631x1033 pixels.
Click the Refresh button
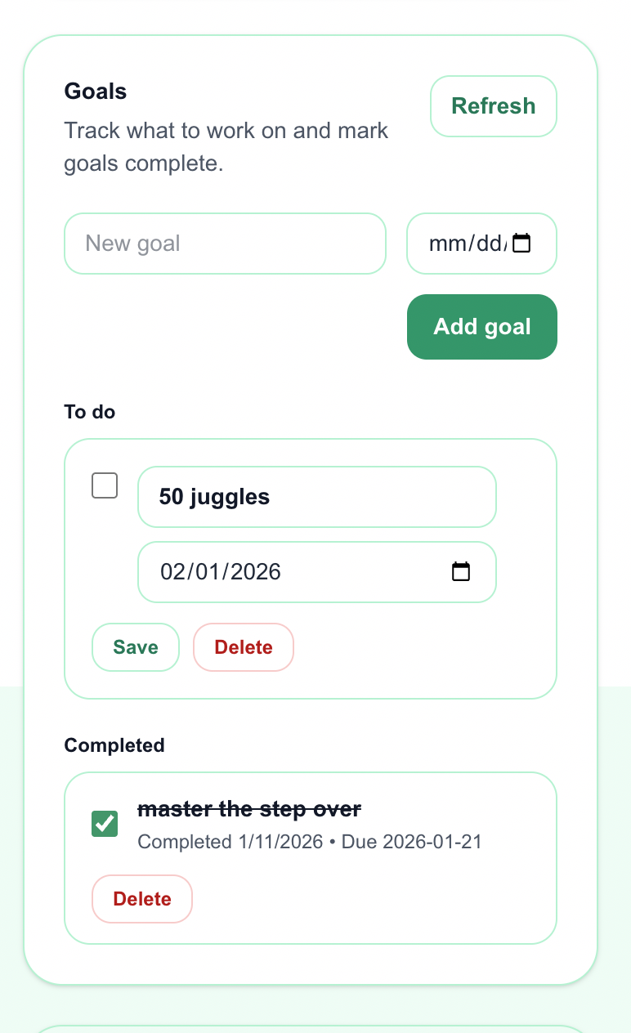coord(493,105)
